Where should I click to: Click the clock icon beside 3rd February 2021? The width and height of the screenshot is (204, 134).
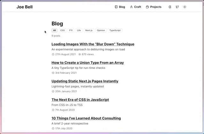pos(53,73)
